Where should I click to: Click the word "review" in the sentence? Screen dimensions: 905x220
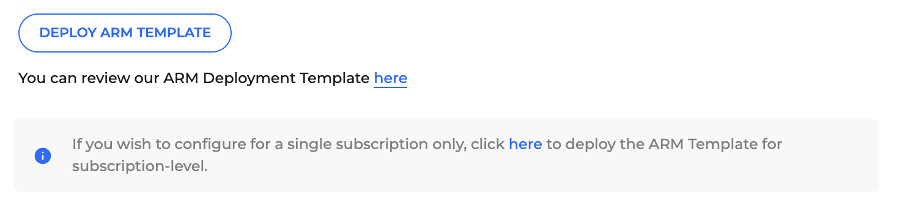[x=110, y=79]
